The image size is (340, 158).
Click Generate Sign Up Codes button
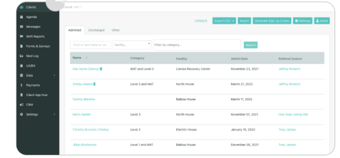coord(272,21)
